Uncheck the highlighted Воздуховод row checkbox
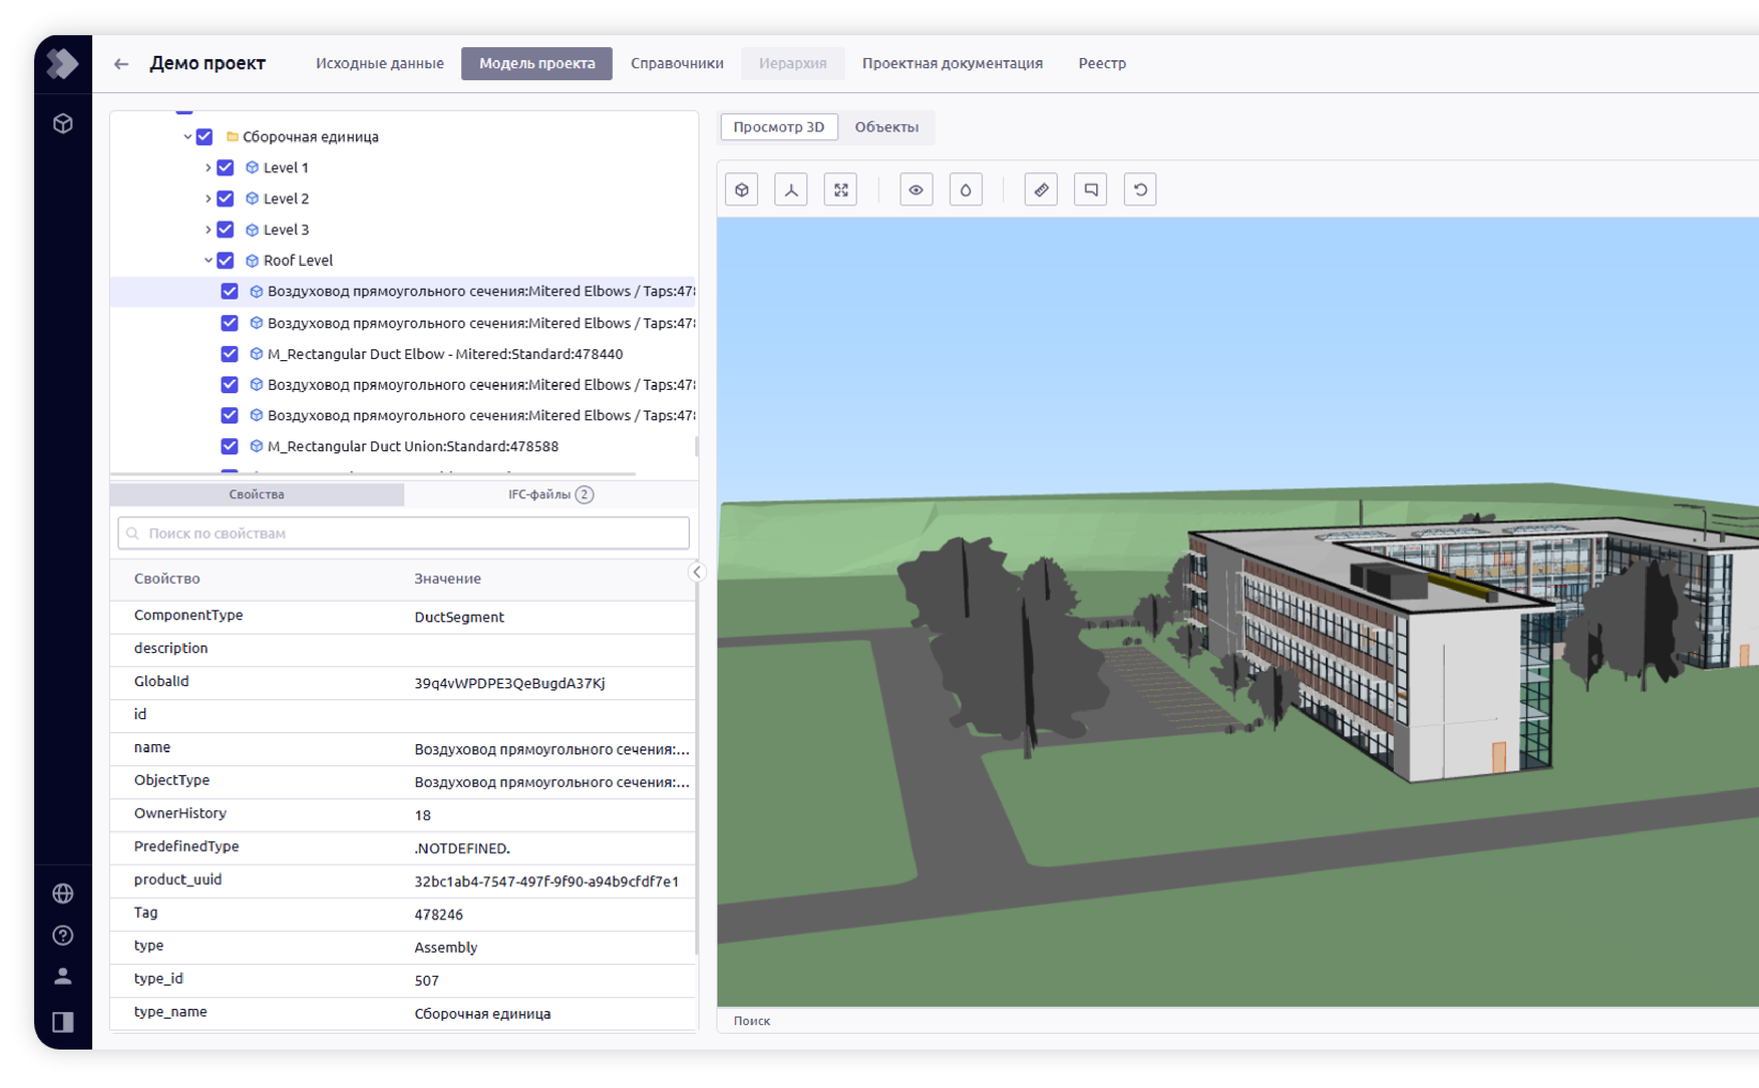The image size is (1759, 1088). [x=230, y=291]
